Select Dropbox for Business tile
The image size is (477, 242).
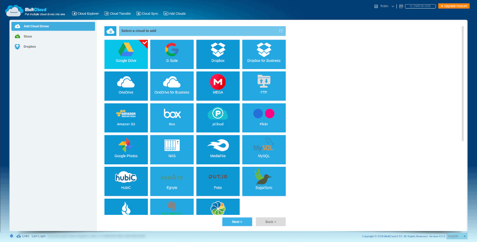click(264, 54)
